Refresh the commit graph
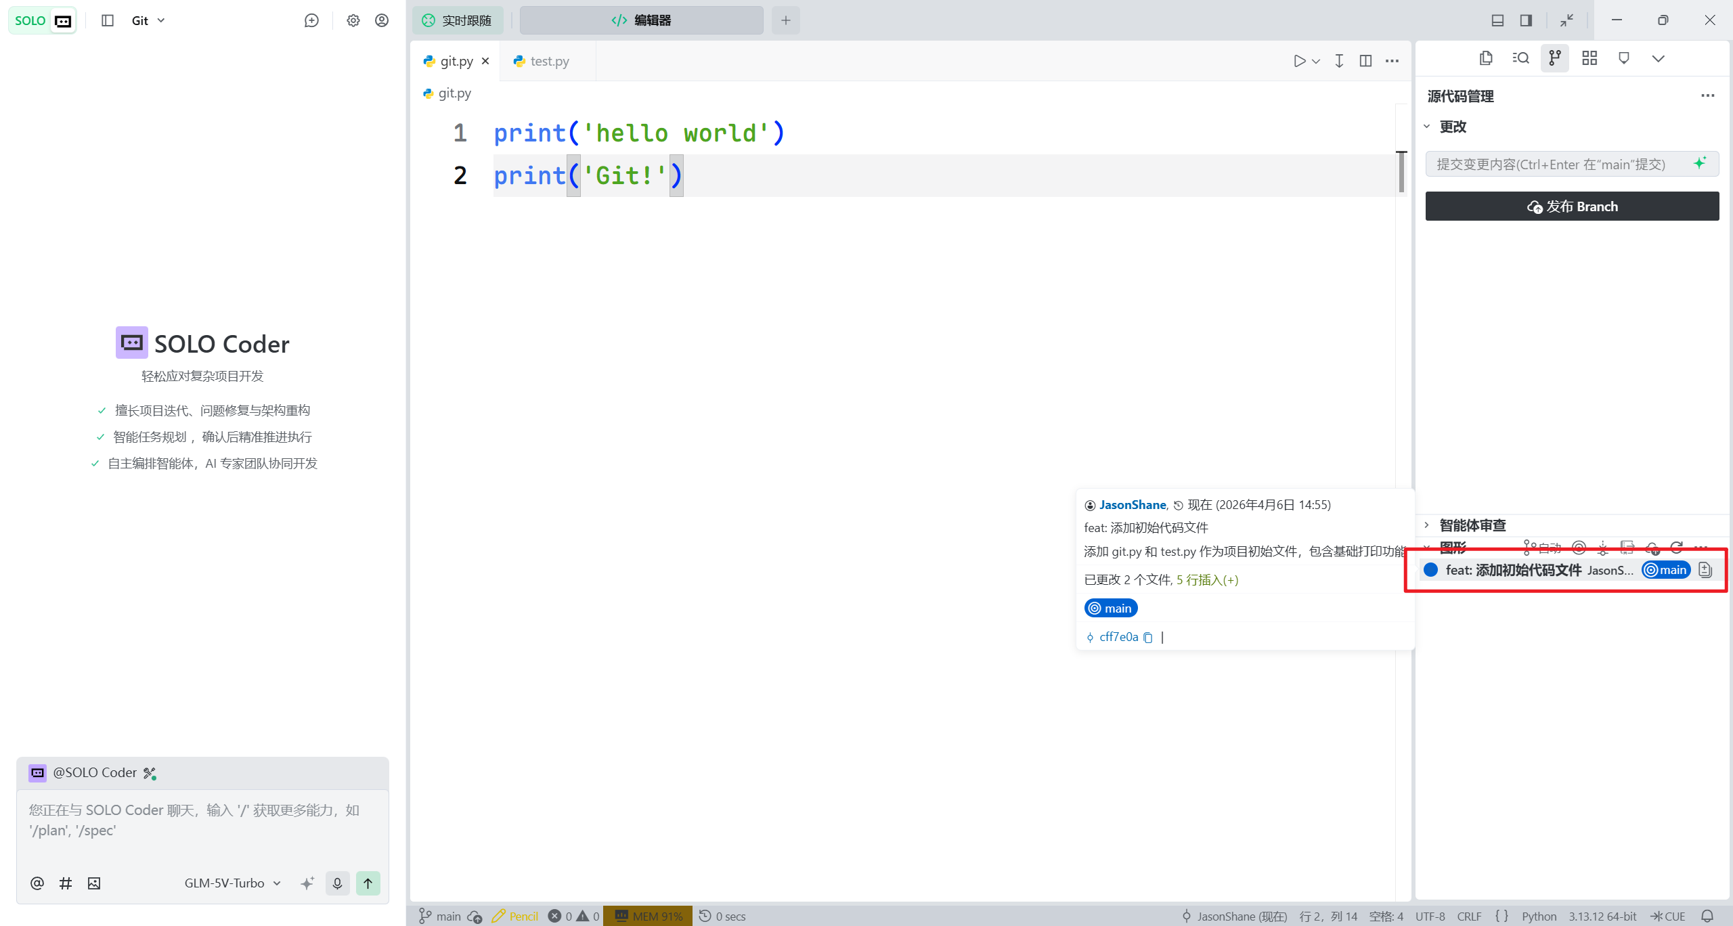 1676,548
